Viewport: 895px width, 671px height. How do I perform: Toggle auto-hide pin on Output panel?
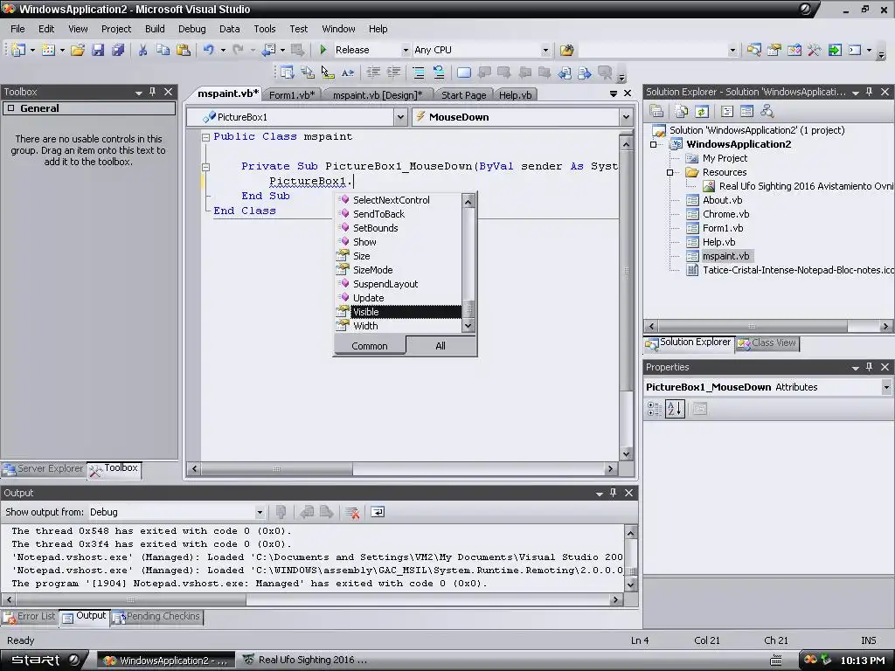coord(613,493)
